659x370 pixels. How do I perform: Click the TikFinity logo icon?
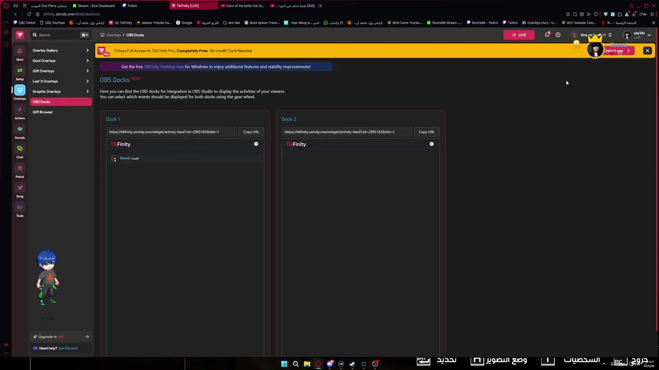coord(20,35)
